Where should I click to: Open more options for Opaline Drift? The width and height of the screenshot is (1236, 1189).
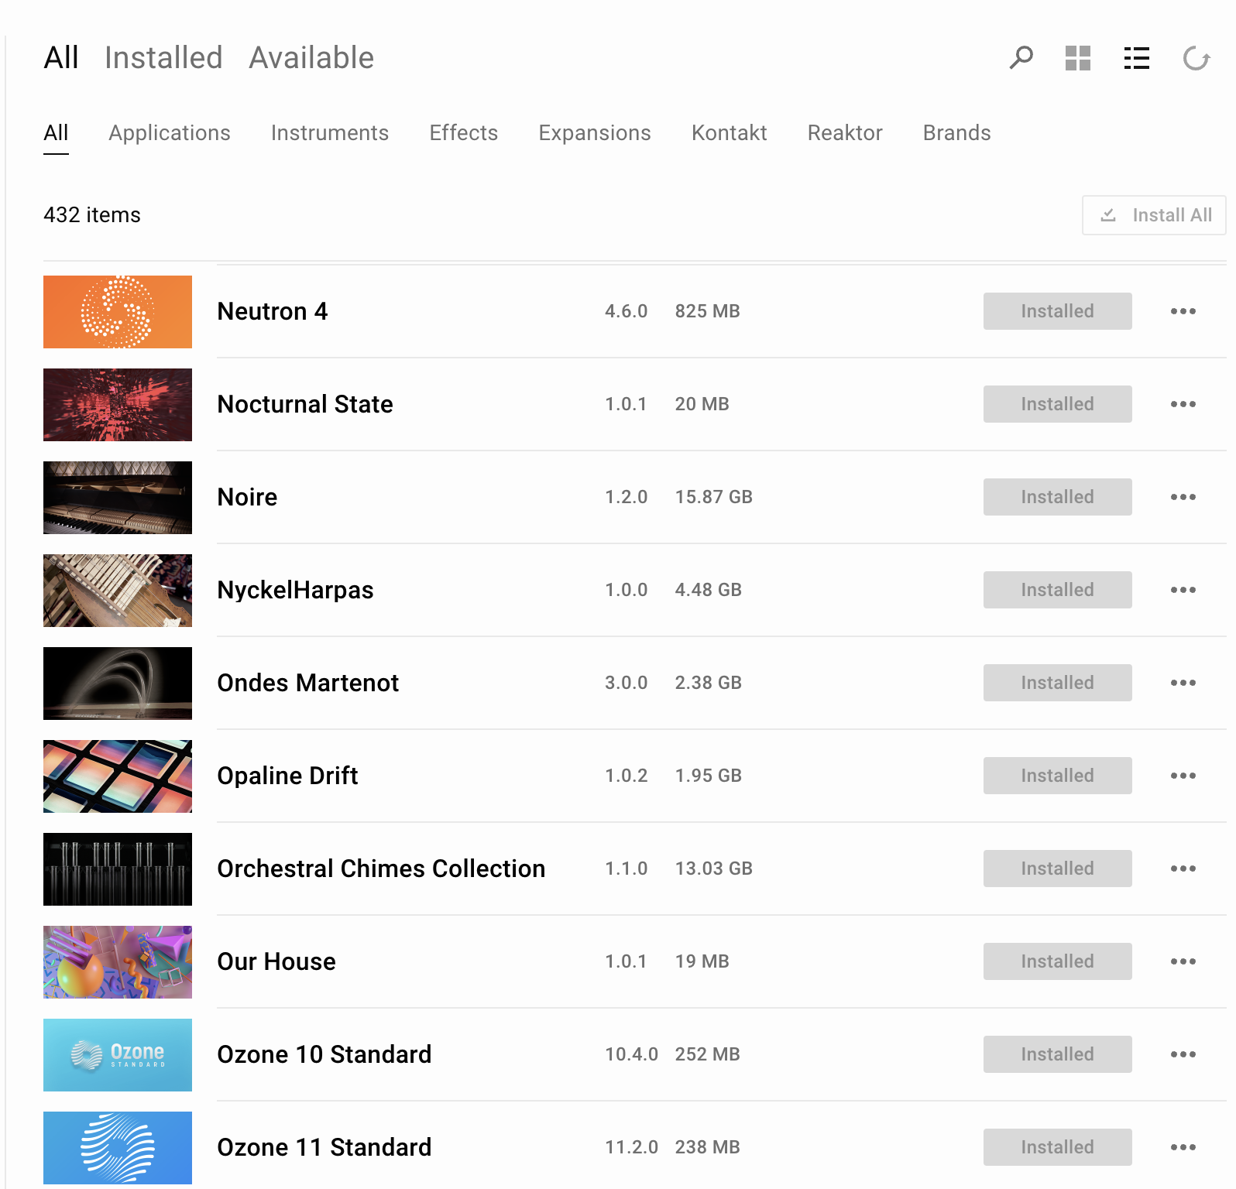[1183, 776]
